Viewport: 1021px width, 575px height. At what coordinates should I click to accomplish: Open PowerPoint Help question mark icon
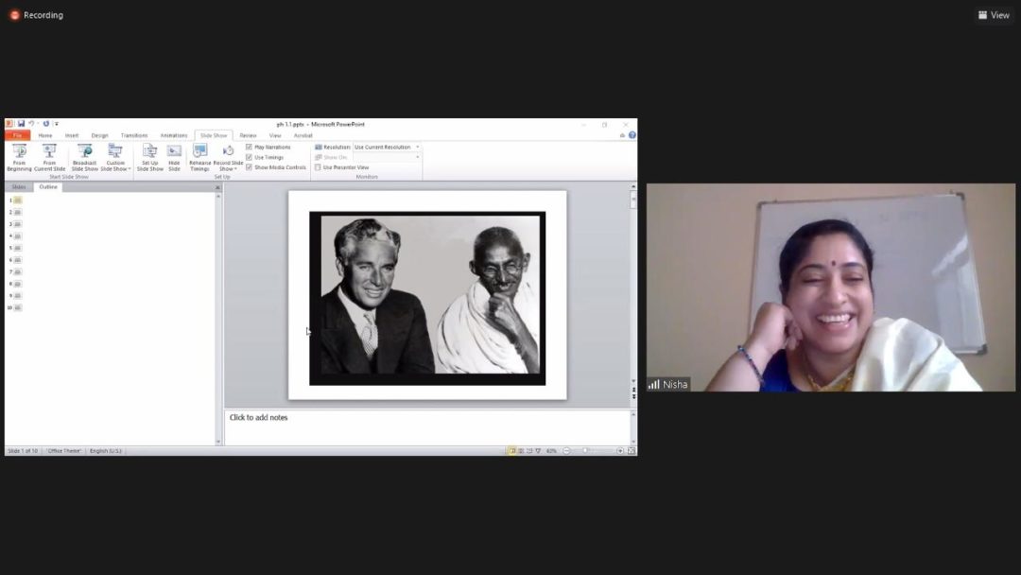632,135
